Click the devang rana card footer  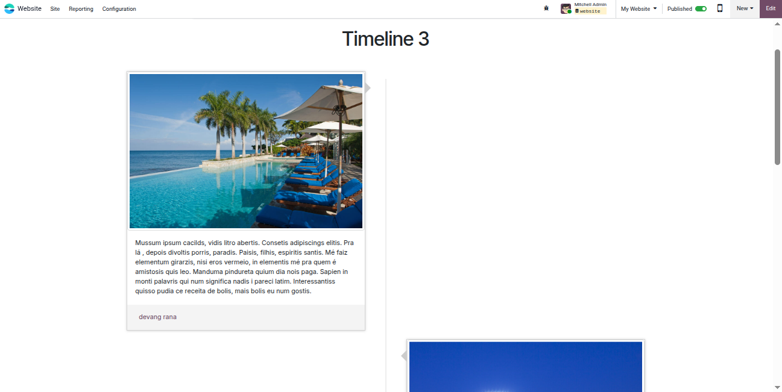(246, 317)
